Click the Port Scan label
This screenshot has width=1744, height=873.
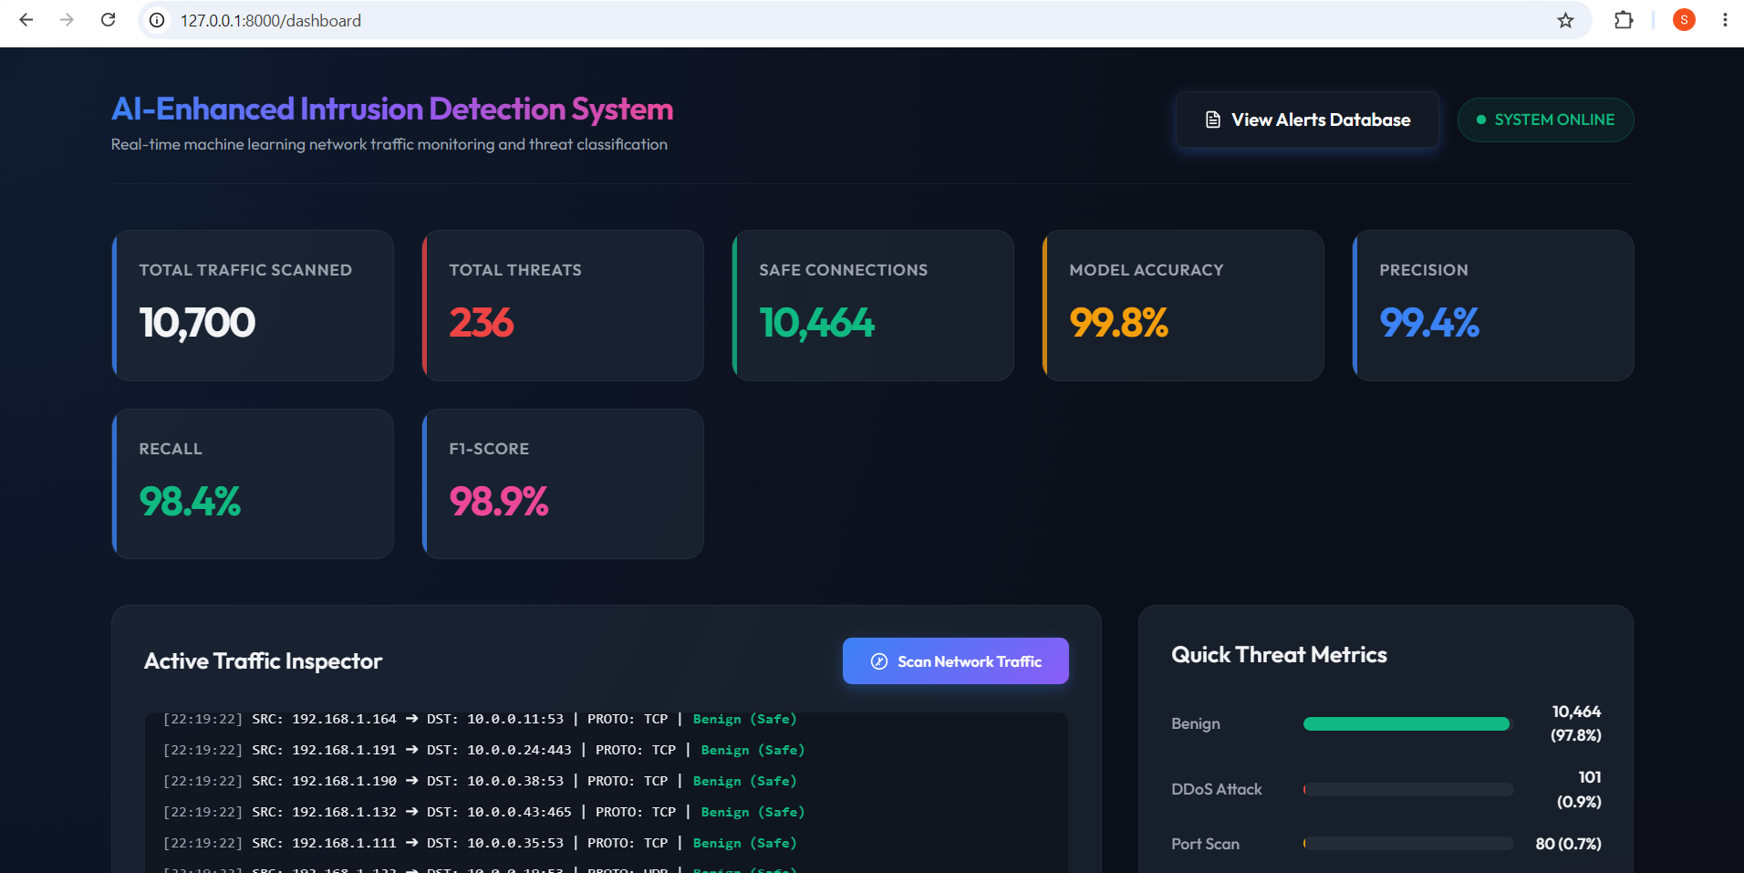click(1205, 844)
